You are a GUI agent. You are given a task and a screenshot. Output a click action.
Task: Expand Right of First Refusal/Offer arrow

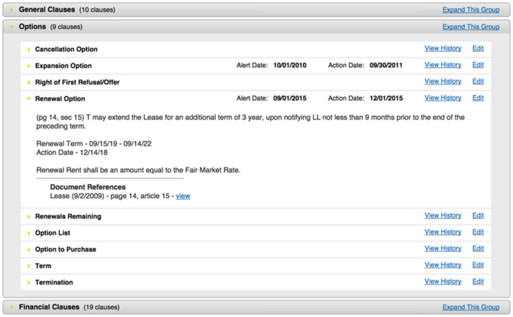pyautogui.click(x=29, y=82)
